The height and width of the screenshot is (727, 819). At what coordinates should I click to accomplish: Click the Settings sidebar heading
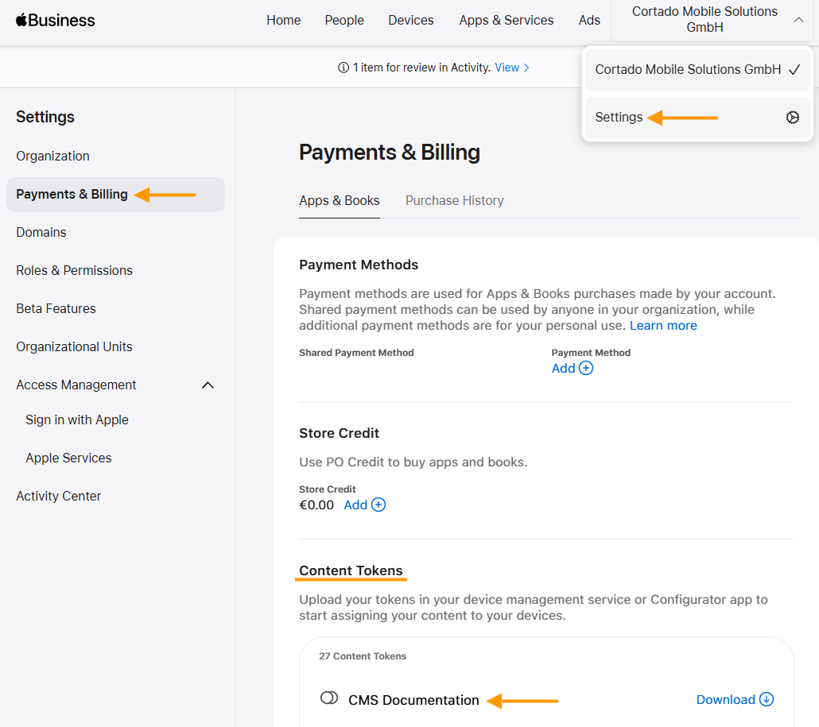tap(45, 118)
